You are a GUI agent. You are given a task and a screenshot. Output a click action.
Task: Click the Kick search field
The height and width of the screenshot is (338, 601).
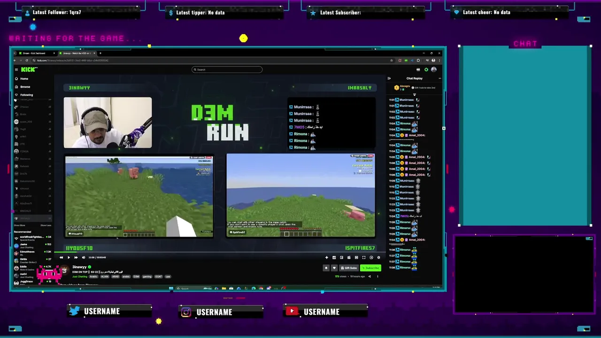(227, 69)
